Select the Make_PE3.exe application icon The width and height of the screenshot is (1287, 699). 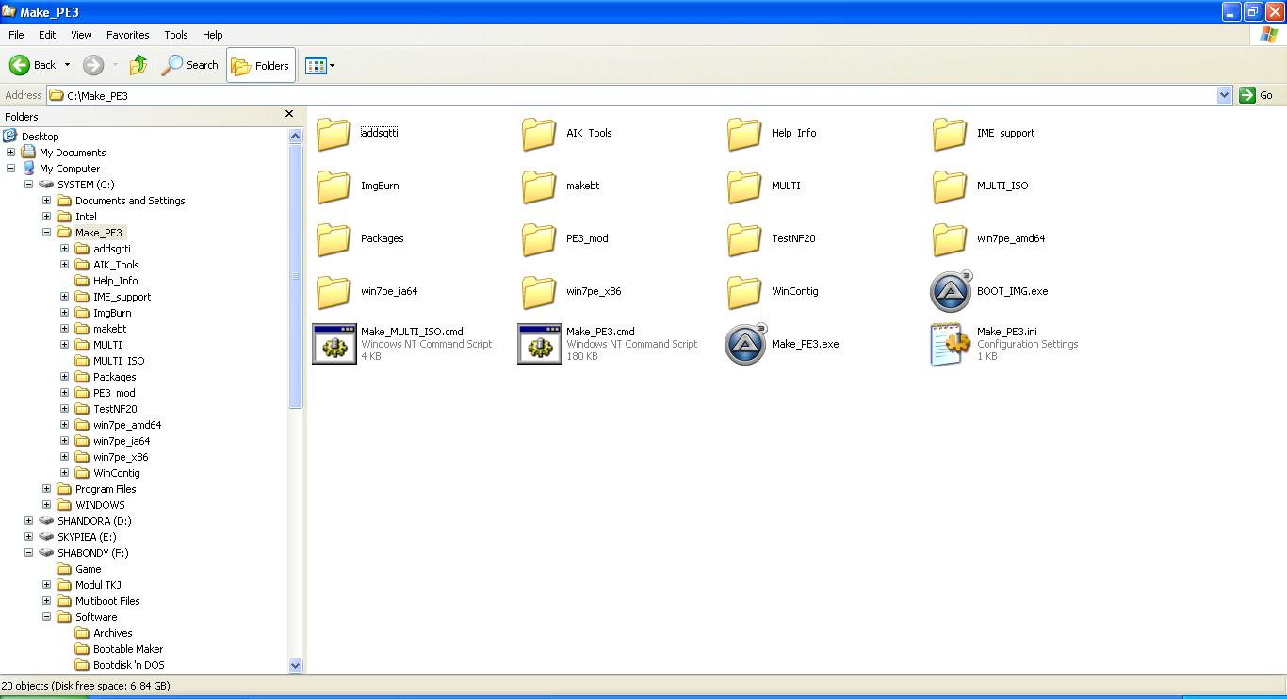745,344
